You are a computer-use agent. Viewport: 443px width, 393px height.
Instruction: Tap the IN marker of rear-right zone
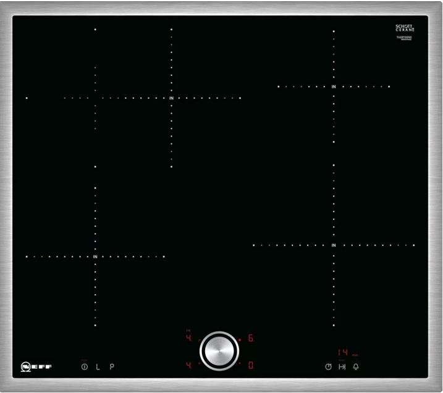[334, 87]
